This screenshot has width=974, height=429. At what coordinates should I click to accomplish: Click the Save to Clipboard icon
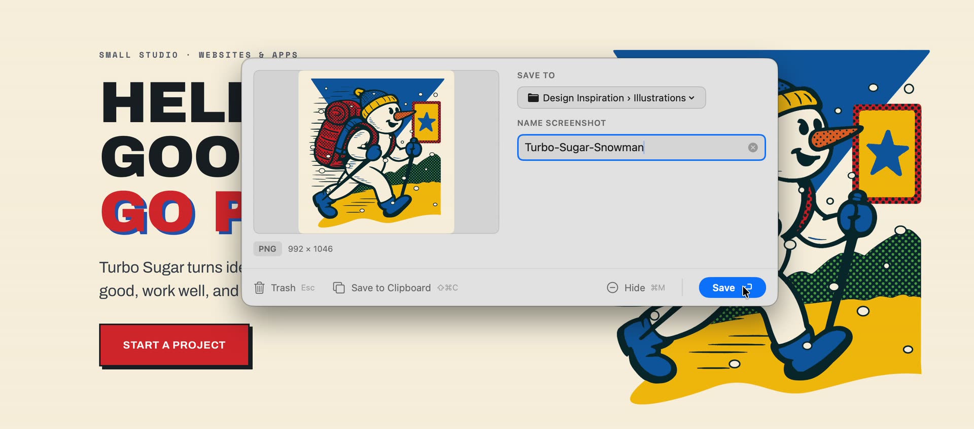[338, 288]
